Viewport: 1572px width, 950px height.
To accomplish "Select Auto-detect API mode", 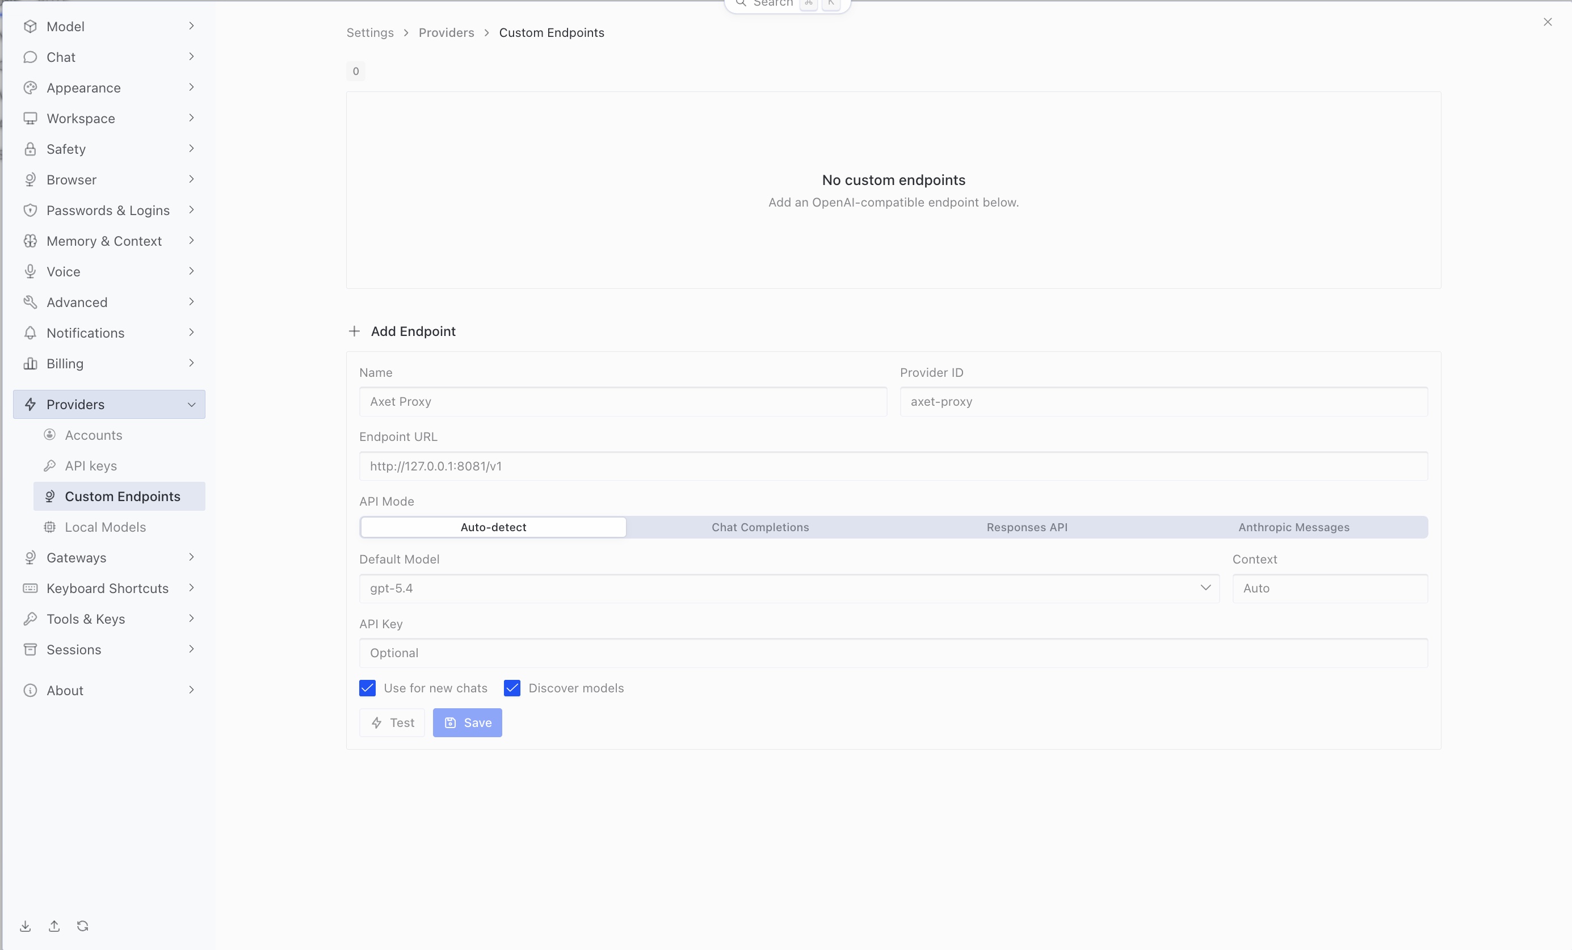I will (x=493, y=527).
